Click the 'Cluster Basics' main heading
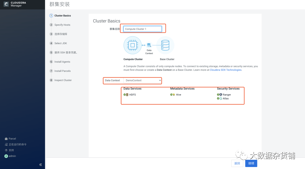The width and height of the screenshot is (305, 169). 107,21
